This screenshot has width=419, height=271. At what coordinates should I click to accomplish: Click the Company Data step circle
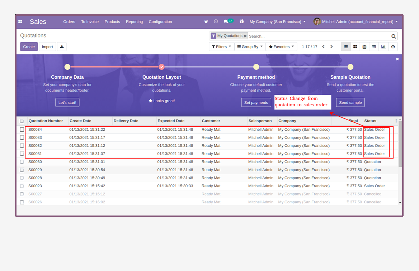click(67, 67)
